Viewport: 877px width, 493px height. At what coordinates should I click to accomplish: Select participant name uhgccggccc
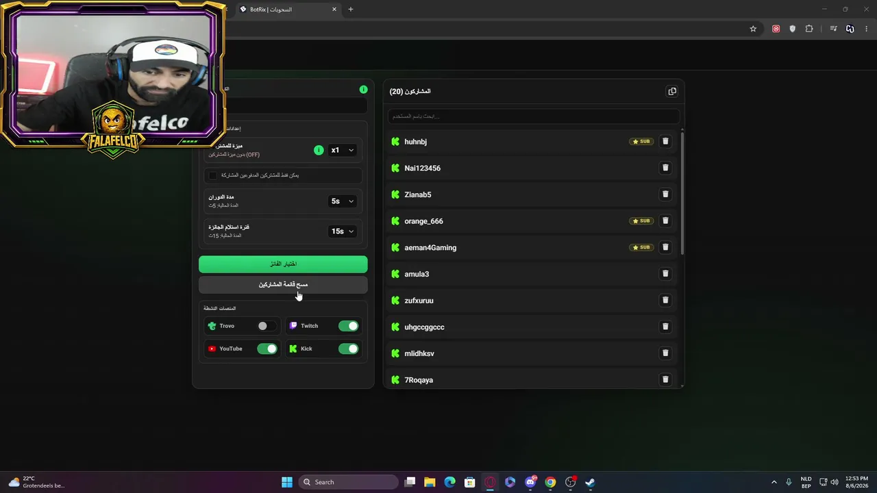pyautogui.click(x=424, y=327)
